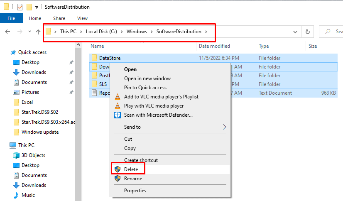Customize Quick Access Toolbar dropdown arrow
This screenshot has width=343, height=201.
(37, 7)
